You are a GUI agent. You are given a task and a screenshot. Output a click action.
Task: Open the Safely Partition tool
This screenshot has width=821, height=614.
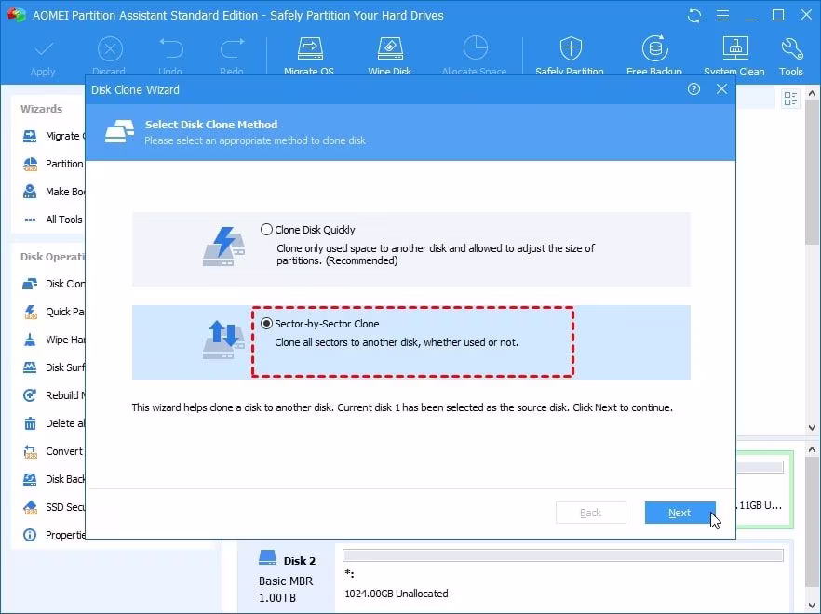pos(570,58)
